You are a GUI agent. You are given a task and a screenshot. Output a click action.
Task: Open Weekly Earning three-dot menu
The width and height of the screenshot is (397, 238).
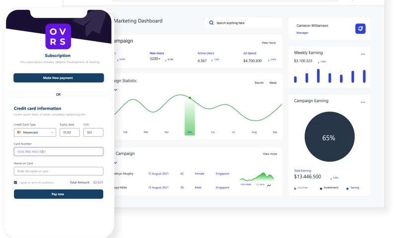[363, 54]
